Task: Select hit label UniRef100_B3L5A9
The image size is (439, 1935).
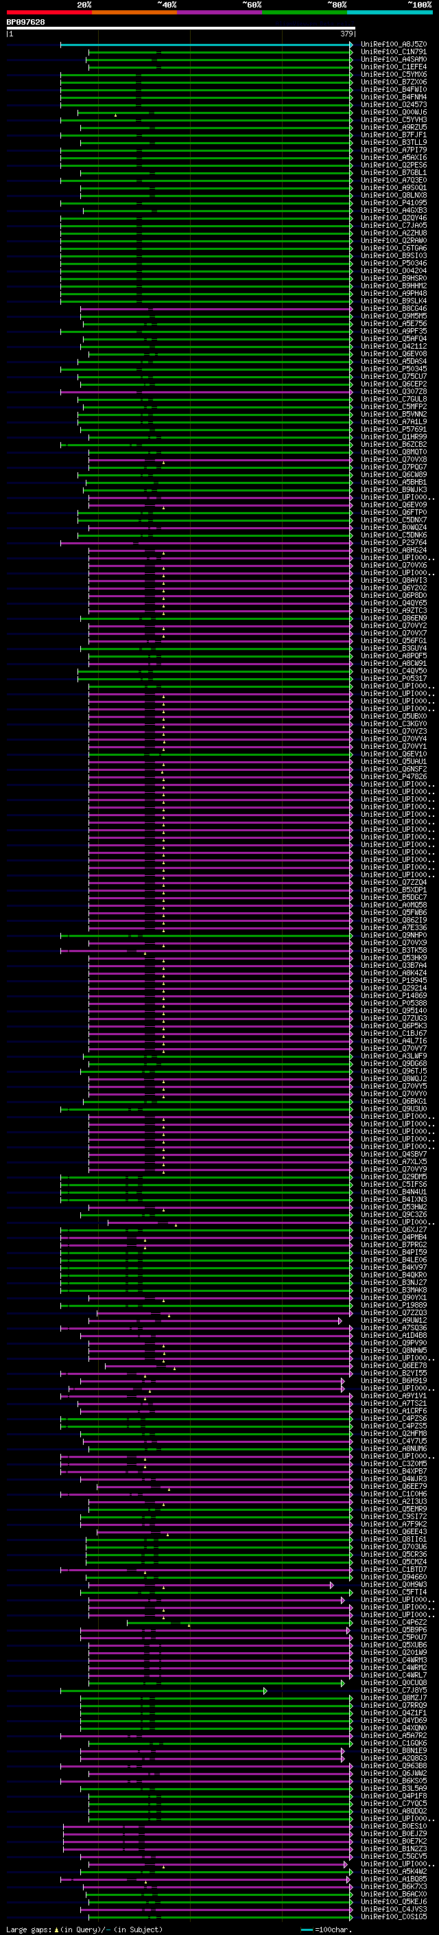Action: (393, 1788)
